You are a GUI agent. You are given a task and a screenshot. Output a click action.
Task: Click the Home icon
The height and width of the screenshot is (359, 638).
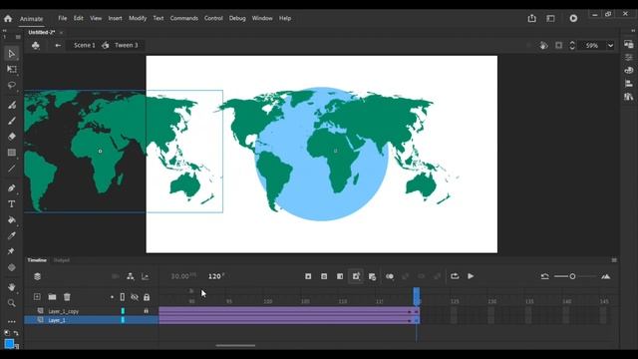(x=8, y=18)
